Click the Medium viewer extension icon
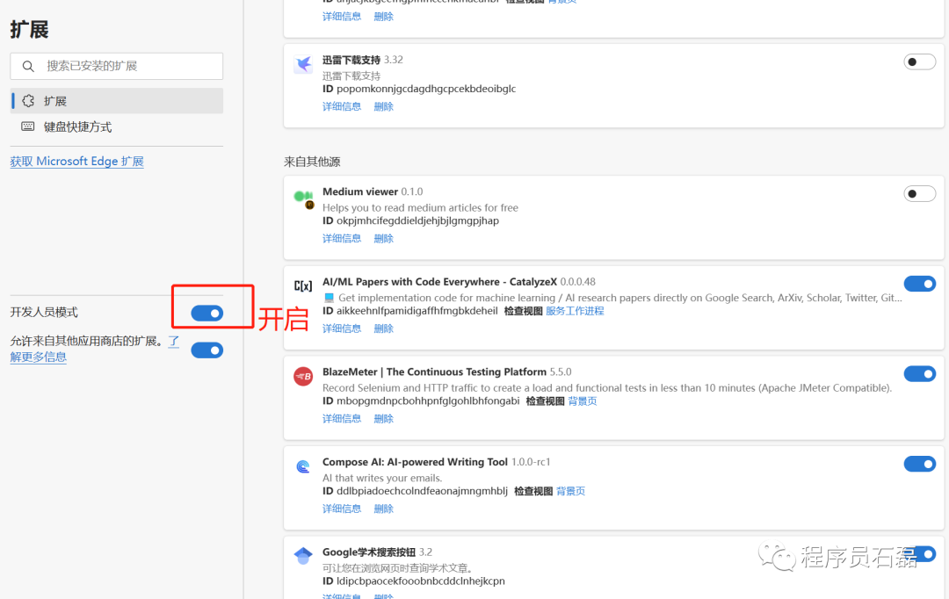949x599 pixels. point(303,198)
